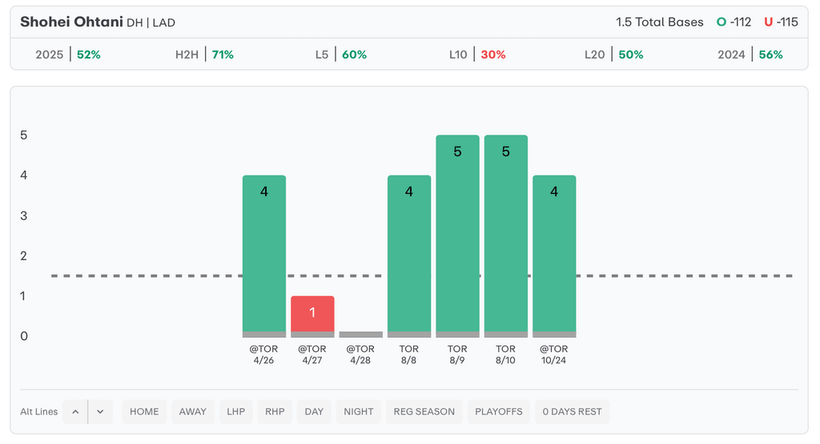820x444 pixels.
Task: Select the Under -115 odds
Action: point(781,22)
